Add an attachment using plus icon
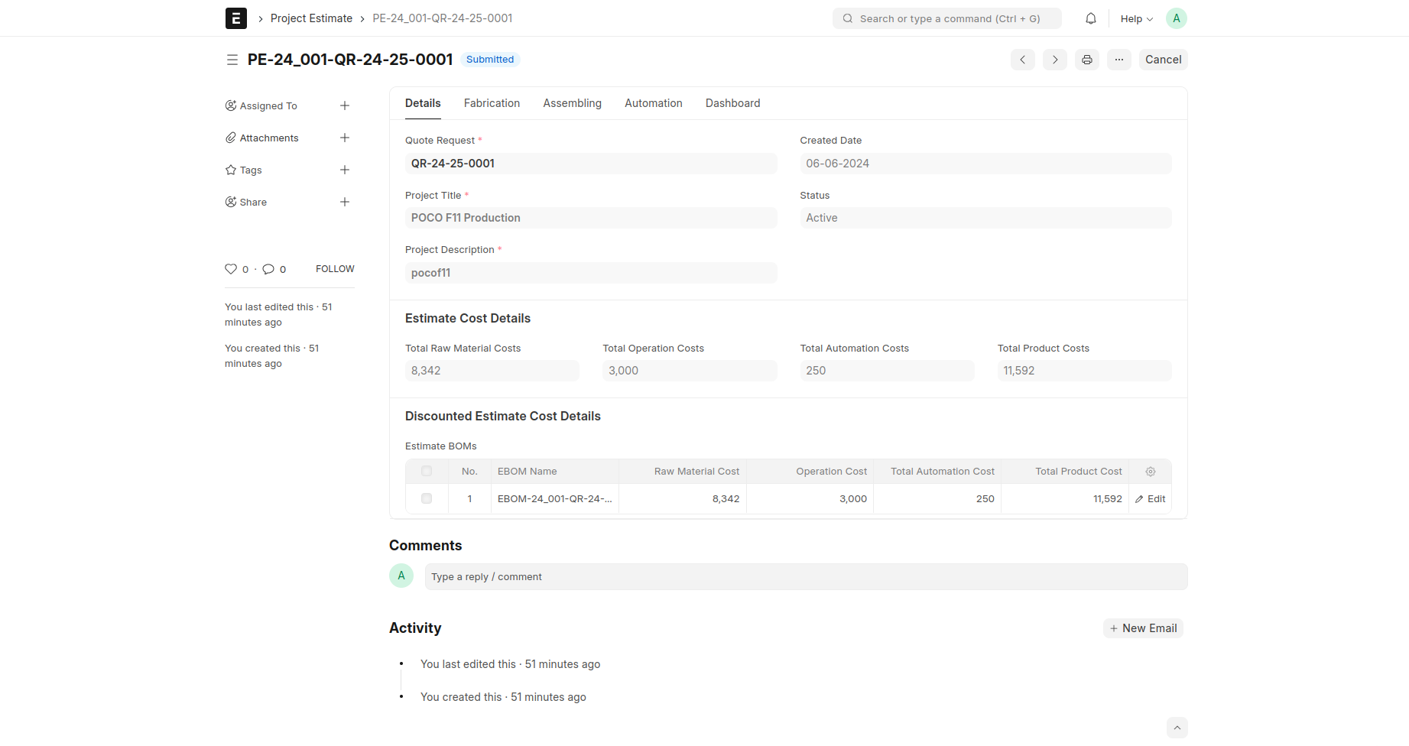Screen dimensions: 1409x746 [x=345, y=138]
